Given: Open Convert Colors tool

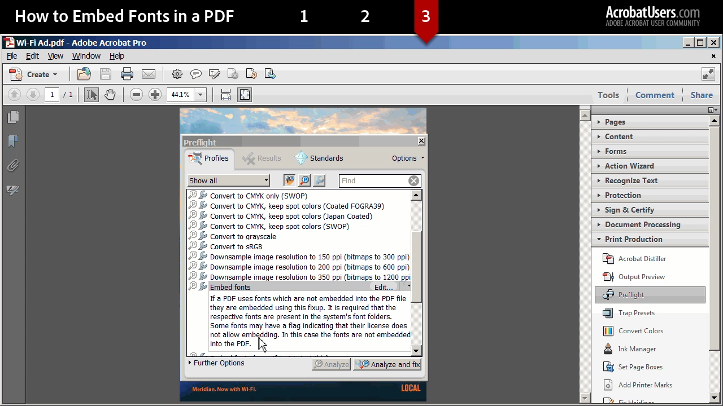Looking at the screenshot, I should point(641,331).
